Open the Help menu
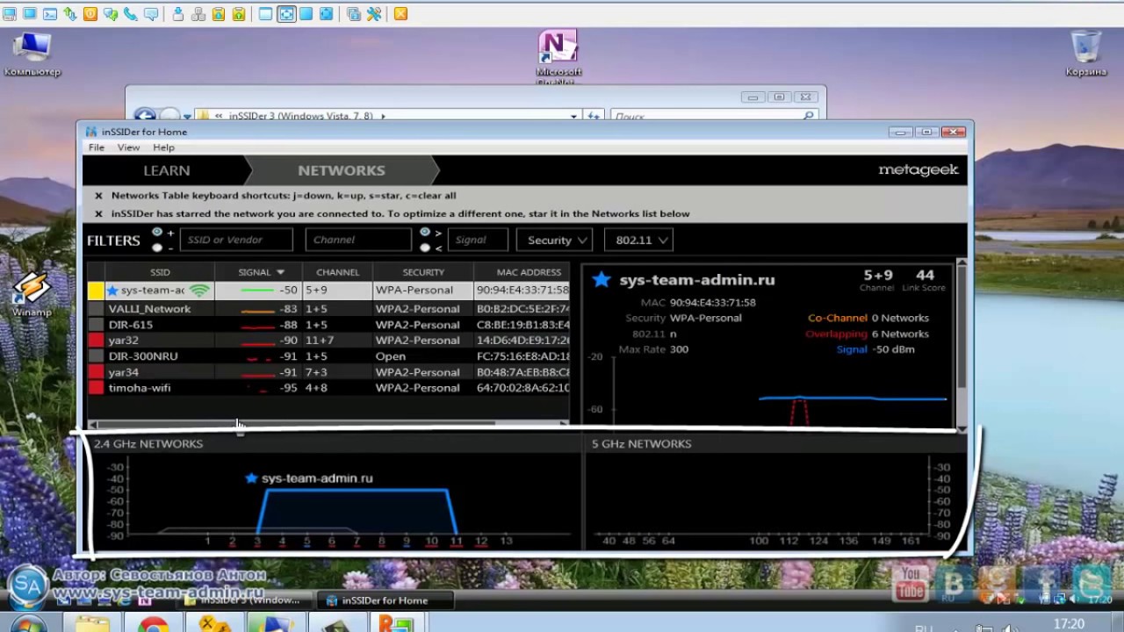 tap(163, 147)
